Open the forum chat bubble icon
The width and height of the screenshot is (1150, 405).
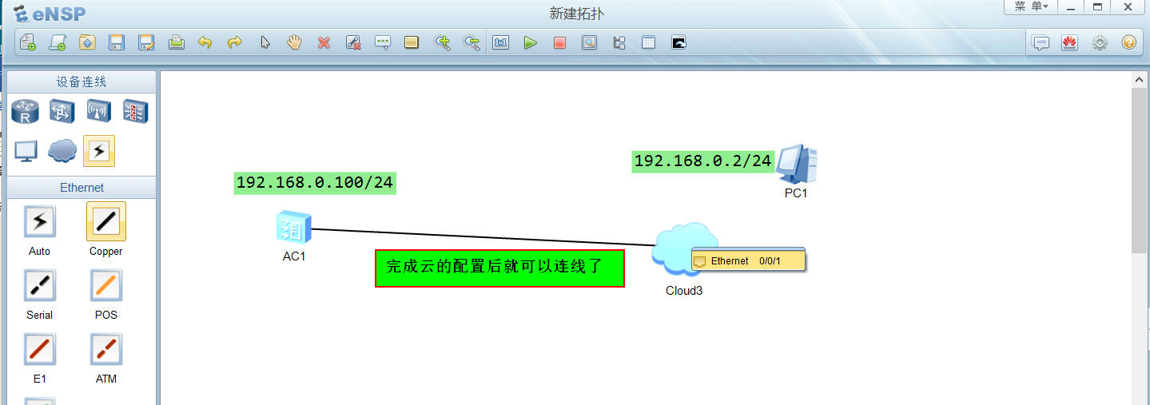coord(1041,42)
